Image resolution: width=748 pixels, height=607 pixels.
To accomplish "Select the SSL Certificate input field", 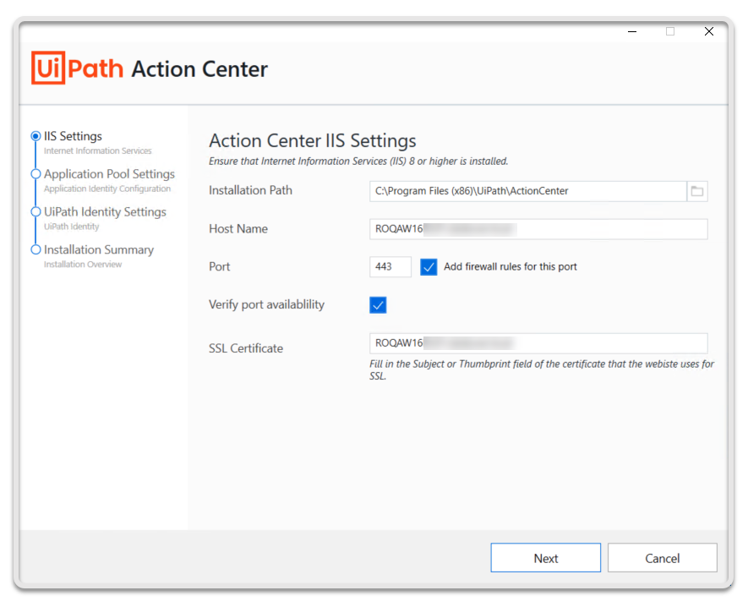I will click(538, 343).
